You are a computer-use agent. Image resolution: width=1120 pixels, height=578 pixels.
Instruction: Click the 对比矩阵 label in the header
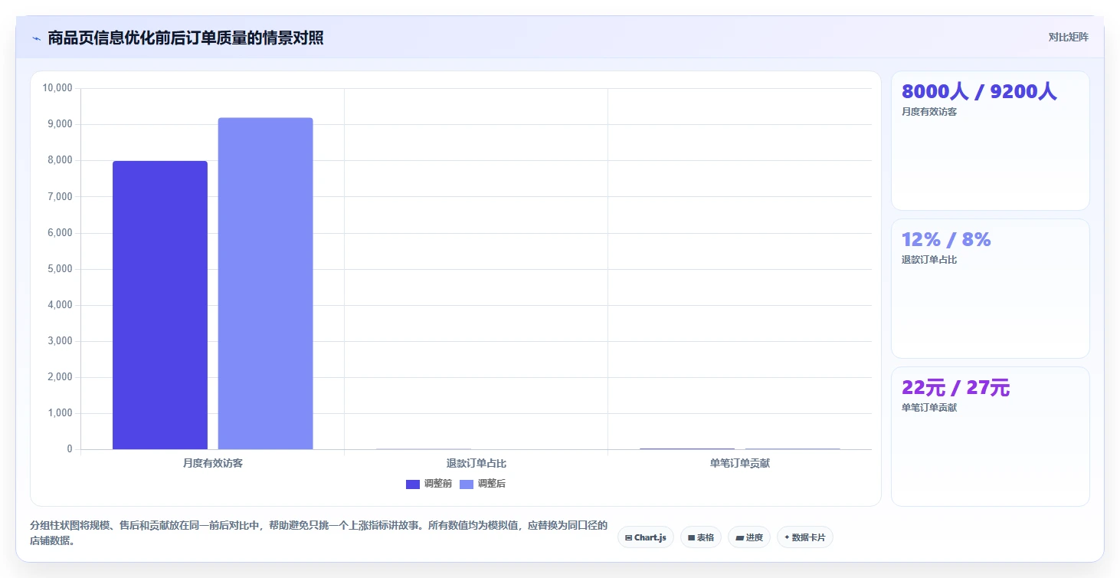(x=1068, y=37)
